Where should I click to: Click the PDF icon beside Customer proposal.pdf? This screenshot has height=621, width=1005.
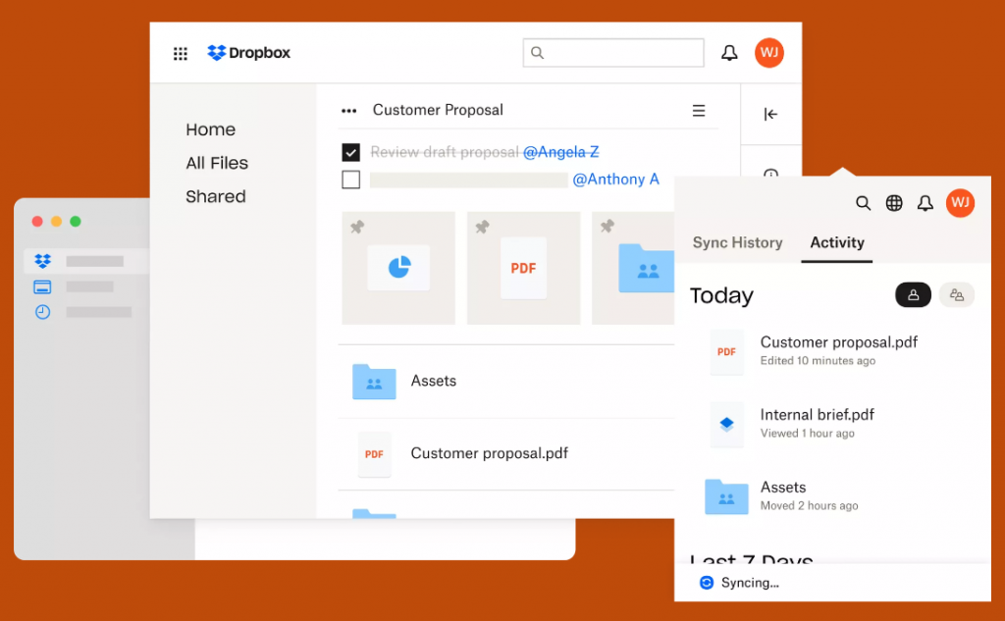(x=374, y=454)
